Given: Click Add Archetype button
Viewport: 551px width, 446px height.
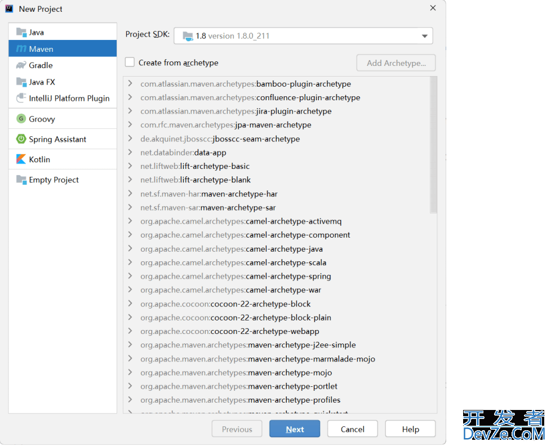Looking at the screenshot, I should point(396,63).
